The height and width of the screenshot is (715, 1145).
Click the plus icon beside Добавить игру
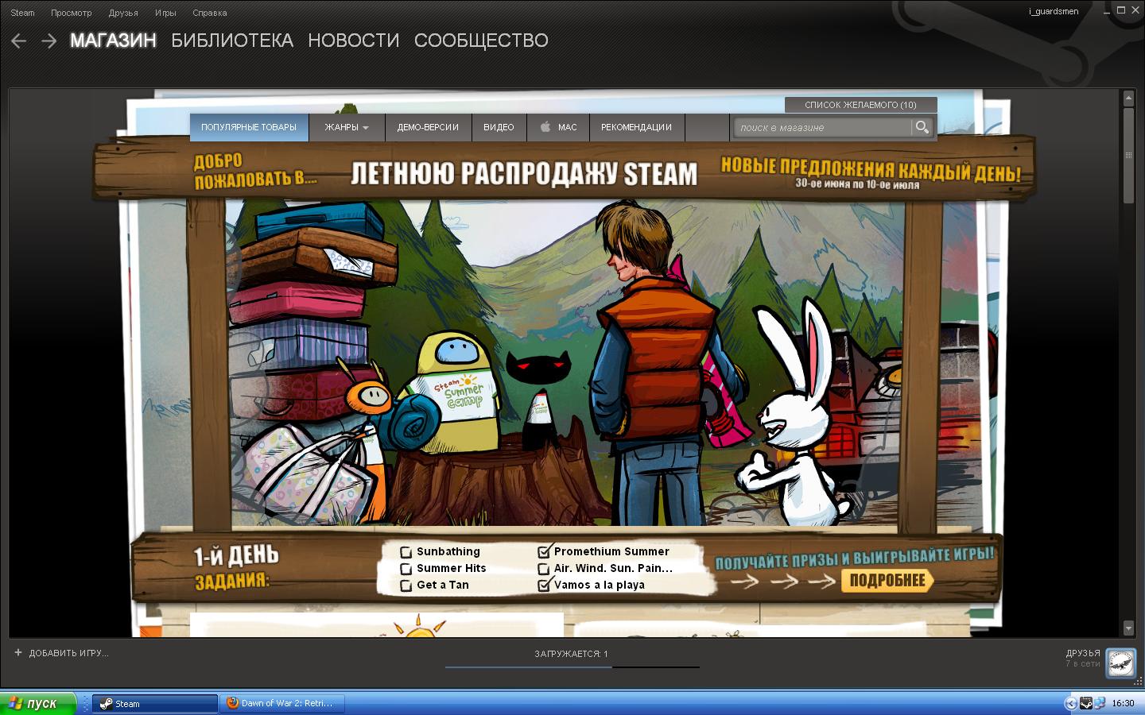point(18,652)
